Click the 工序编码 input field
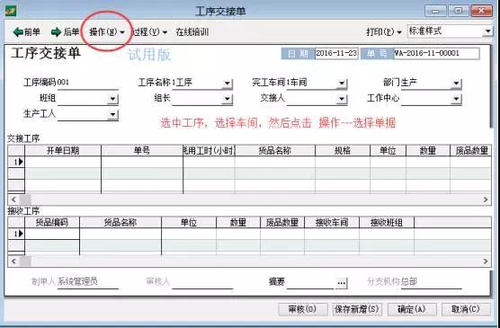The image size is (500, 328). coord(88,83)
